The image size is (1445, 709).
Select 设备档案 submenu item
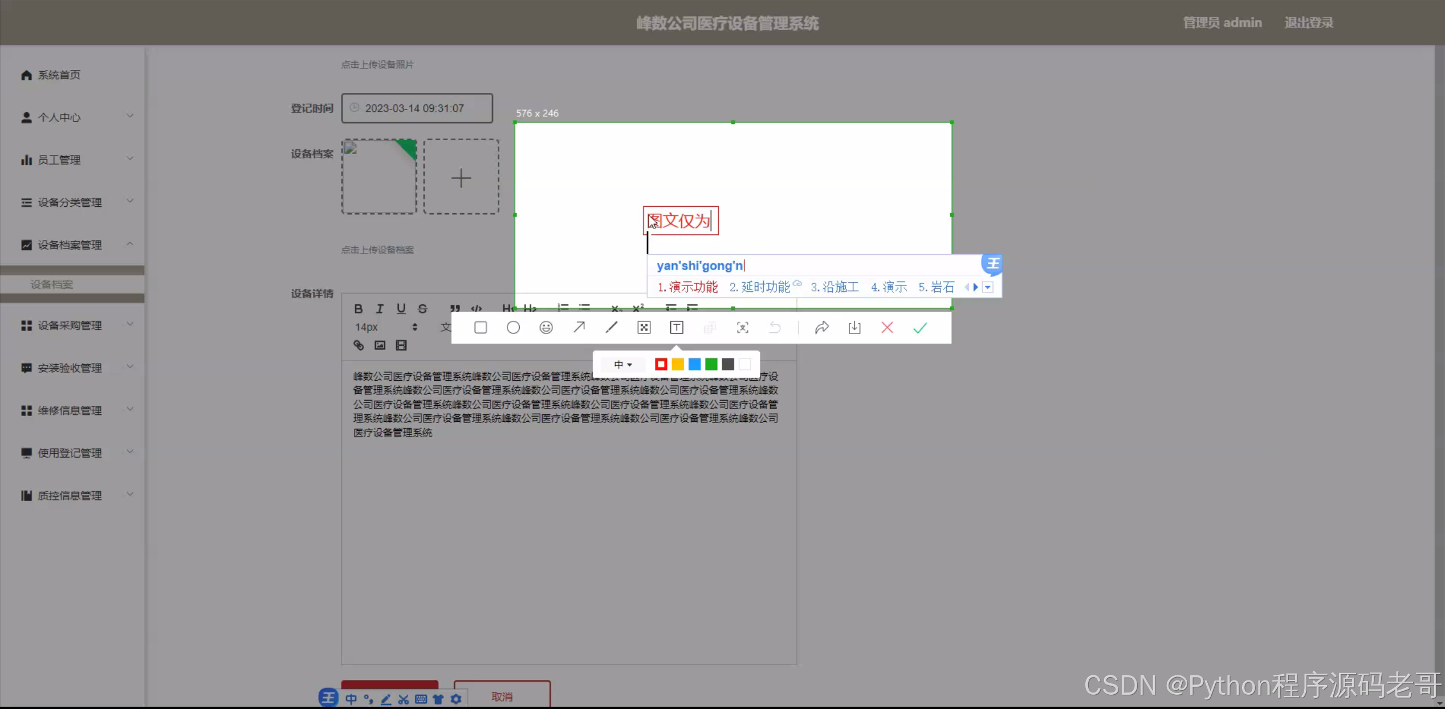tap(52, 284)
